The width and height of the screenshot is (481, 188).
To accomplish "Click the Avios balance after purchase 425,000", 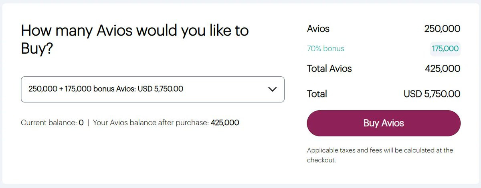I will 225,123.
